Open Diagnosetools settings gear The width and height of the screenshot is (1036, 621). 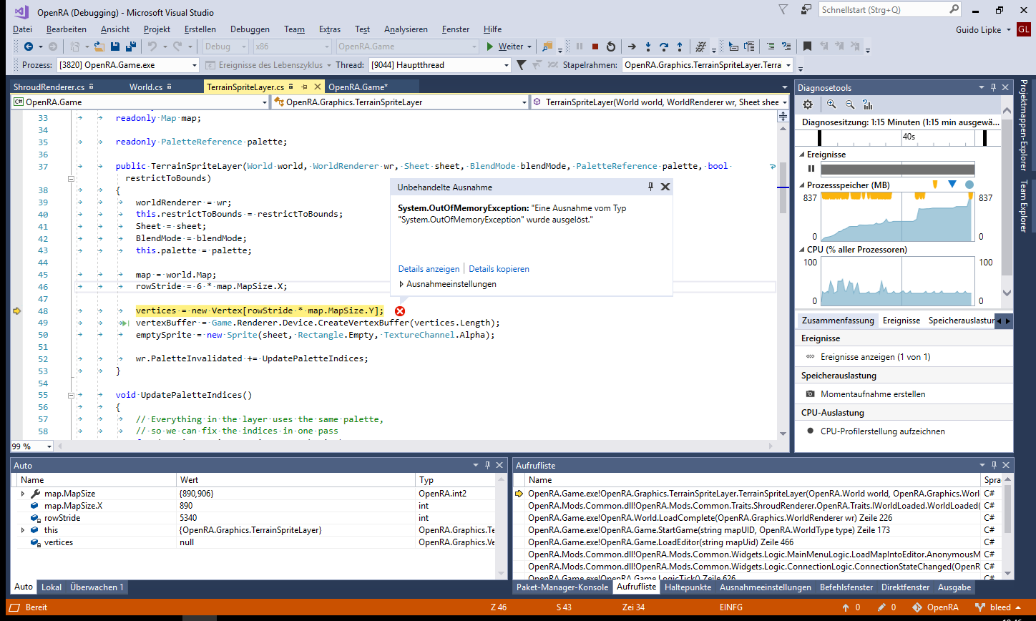808,104
